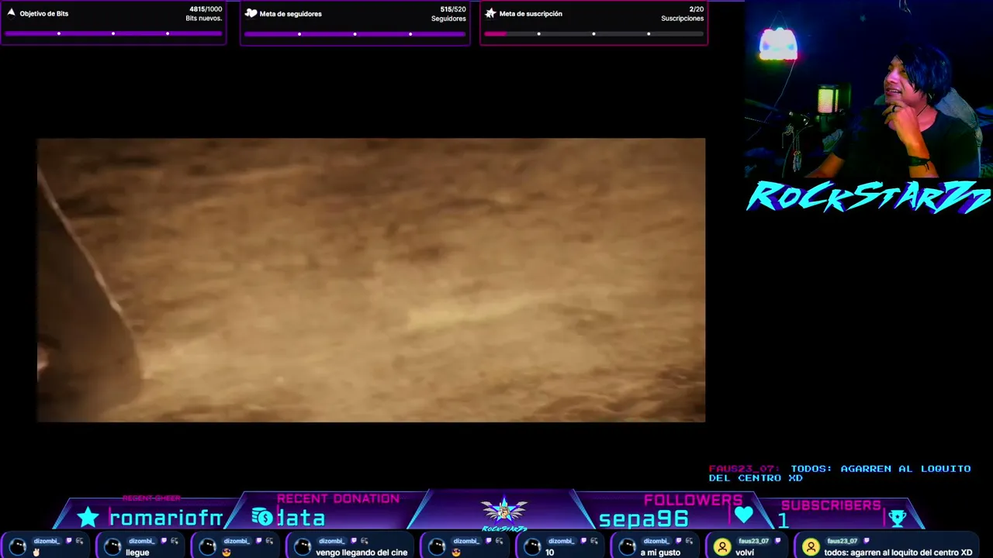Viewport: 993px width, 558px height.
Task: Click the 'sepa96' latest follower name
Action: [x=644, y=519]
